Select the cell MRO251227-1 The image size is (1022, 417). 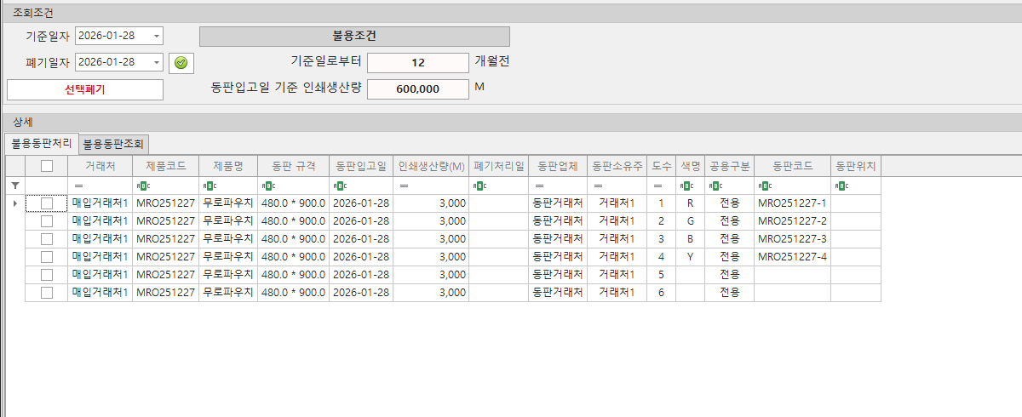pyautogui.click(x=792, y=203)
